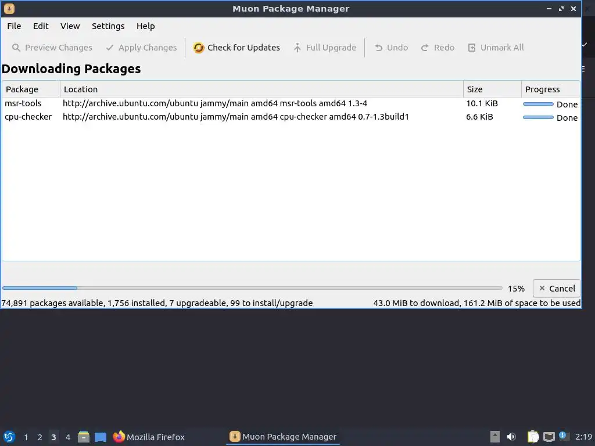Switch to virtual desktop 2
This screenshot has width=595, height=446.
point(40,437)
